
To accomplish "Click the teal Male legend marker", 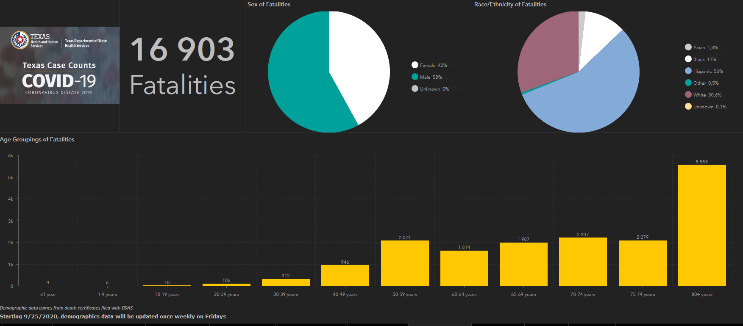I will [x=415, y=77].
